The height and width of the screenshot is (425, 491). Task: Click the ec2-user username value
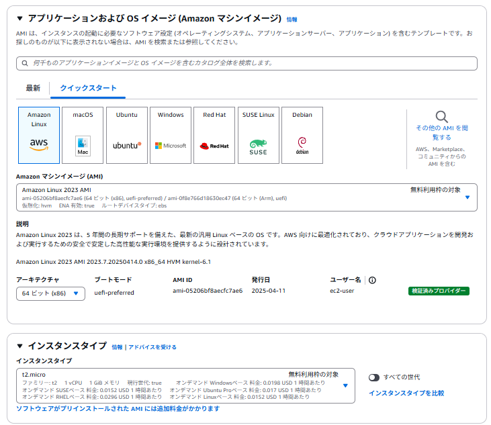click(342, 291)
